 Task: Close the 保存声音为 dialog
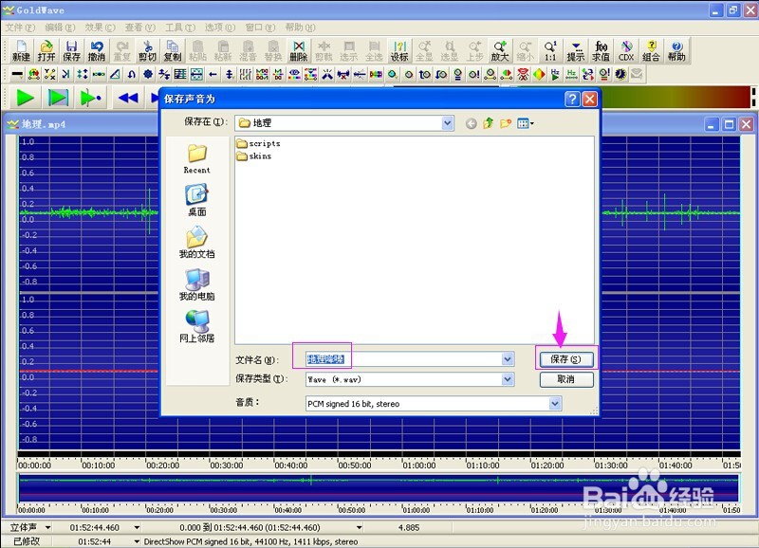click(589, 100)
